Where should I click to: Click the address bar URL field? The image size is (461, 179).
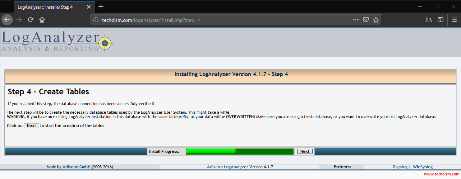coord(235,20)
